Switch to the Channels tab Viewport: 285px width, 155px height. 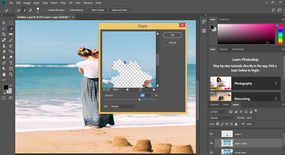[x=214, y=105]
